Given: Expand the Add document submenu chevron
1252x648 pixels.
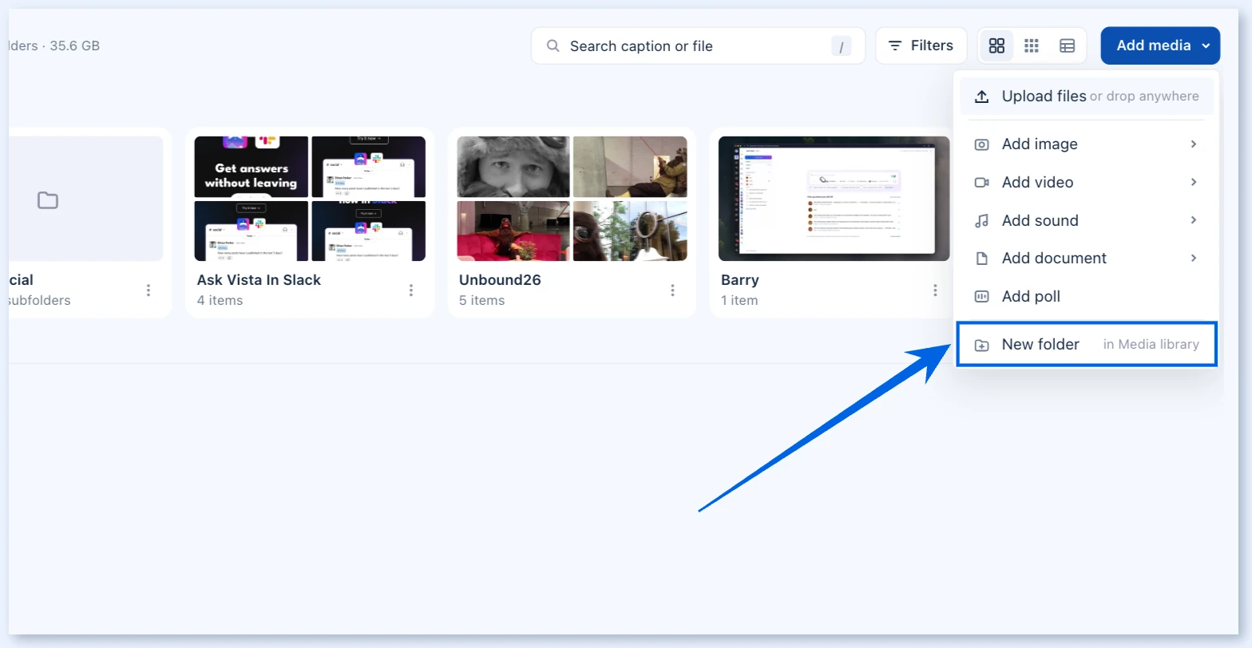Looking at the screenshot, I should [x=1194, y=259].
